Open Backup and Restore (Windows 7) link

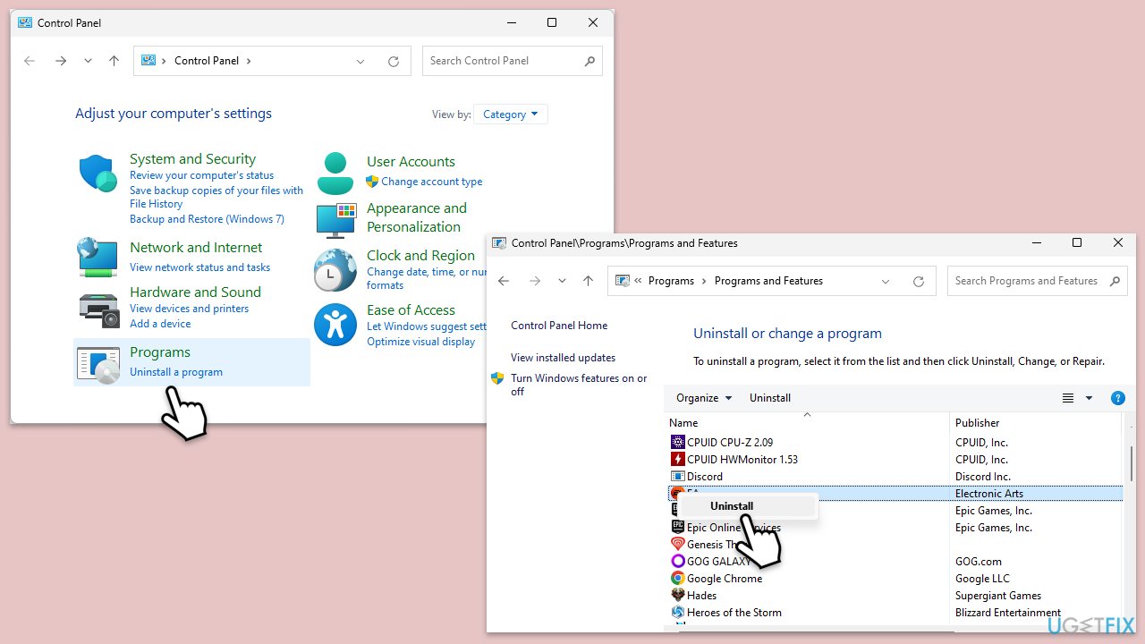[207, 219]
